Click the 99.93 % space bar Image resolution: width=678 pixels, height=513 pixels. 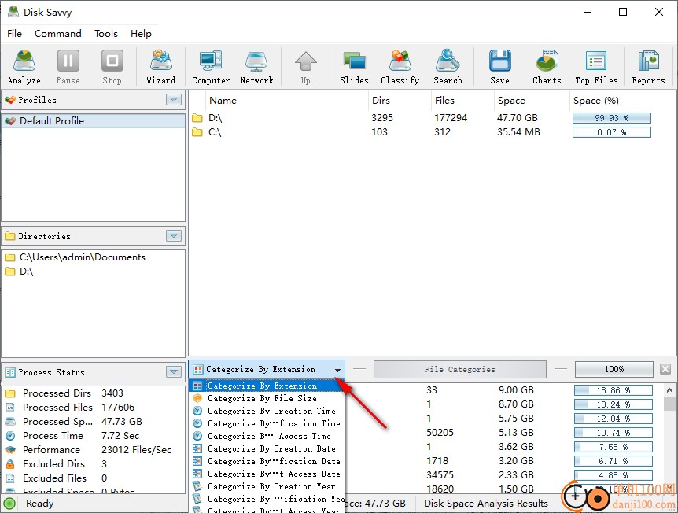click(x=611, y=118)
